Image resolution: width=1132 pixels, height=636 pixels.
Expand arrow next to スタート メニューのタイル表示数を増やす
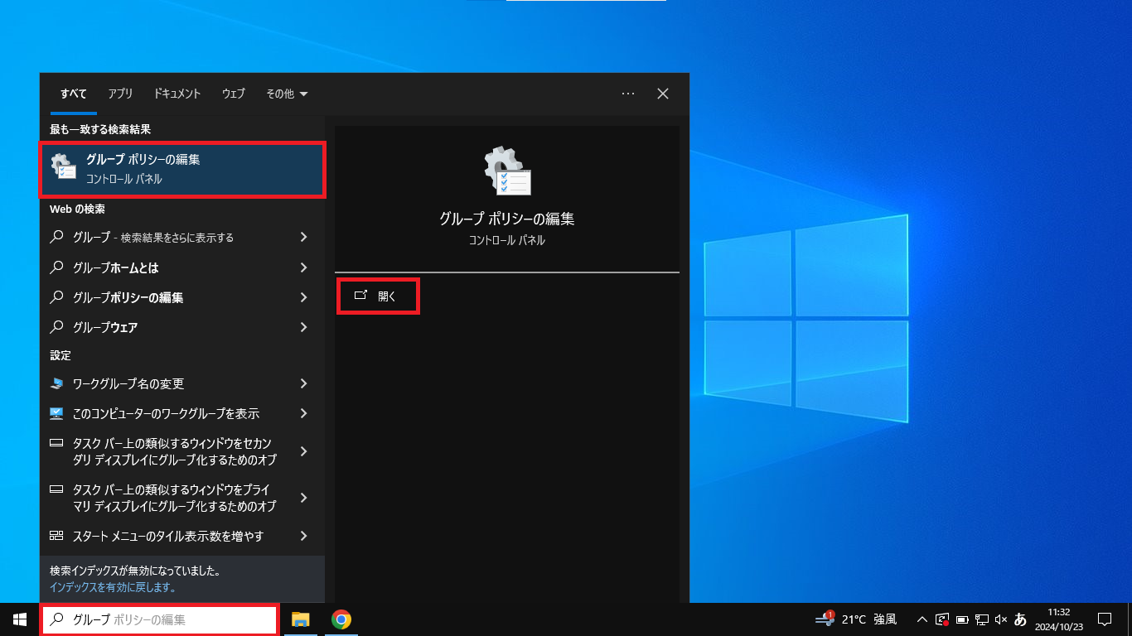point(304,536)
